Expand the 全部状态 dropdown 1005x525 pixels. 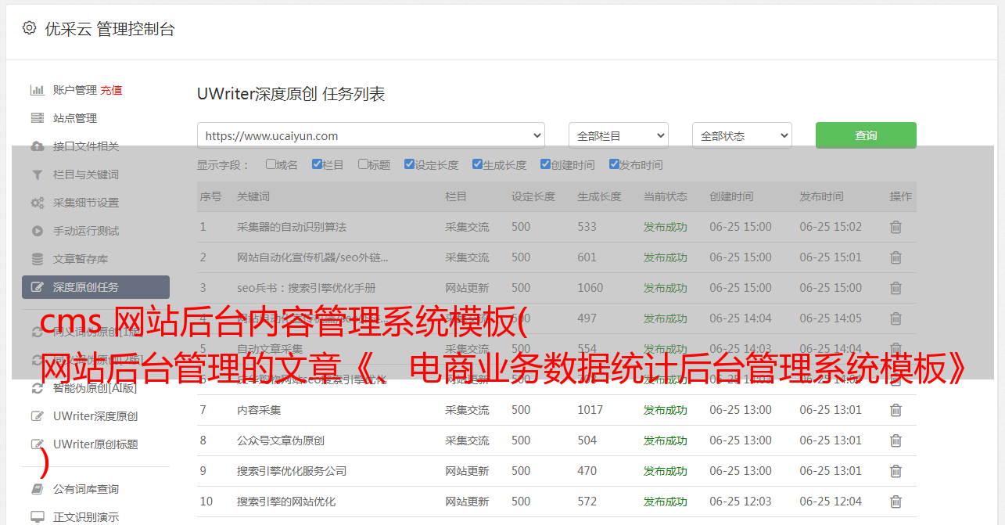tap(741, 135)
